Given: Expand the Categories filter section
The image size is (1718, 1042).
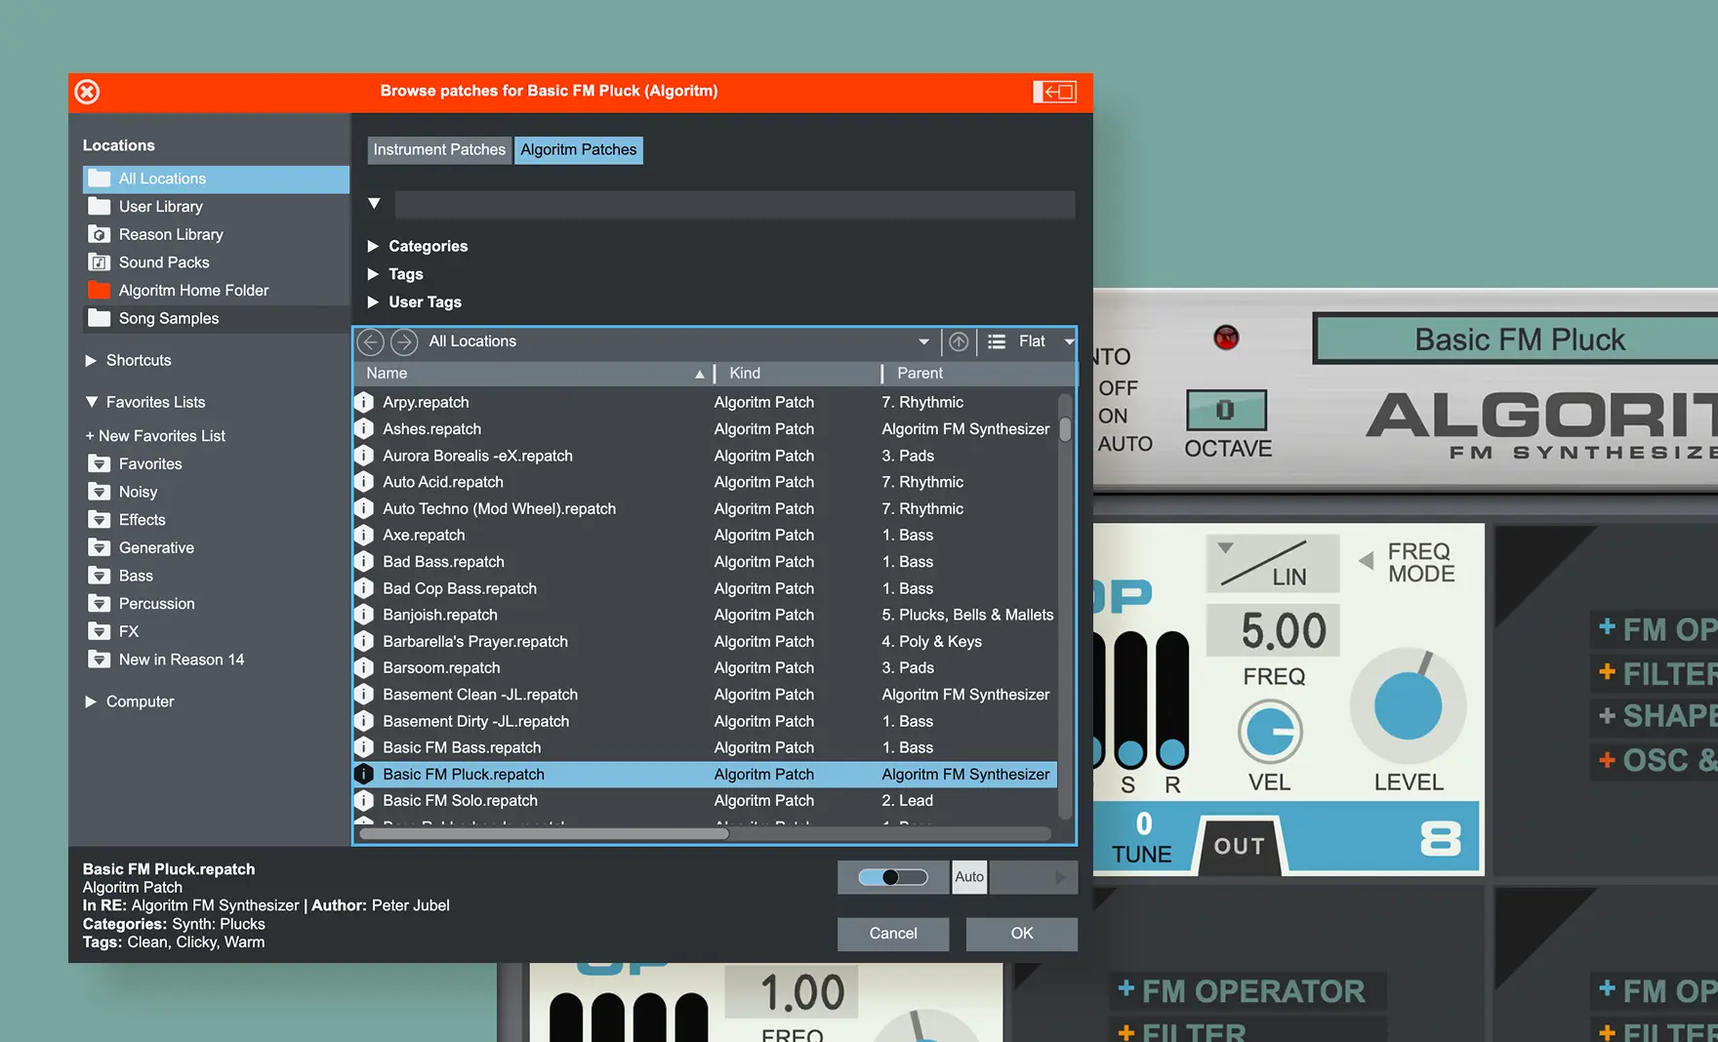Looking at the screenshot, I should 373,246.
